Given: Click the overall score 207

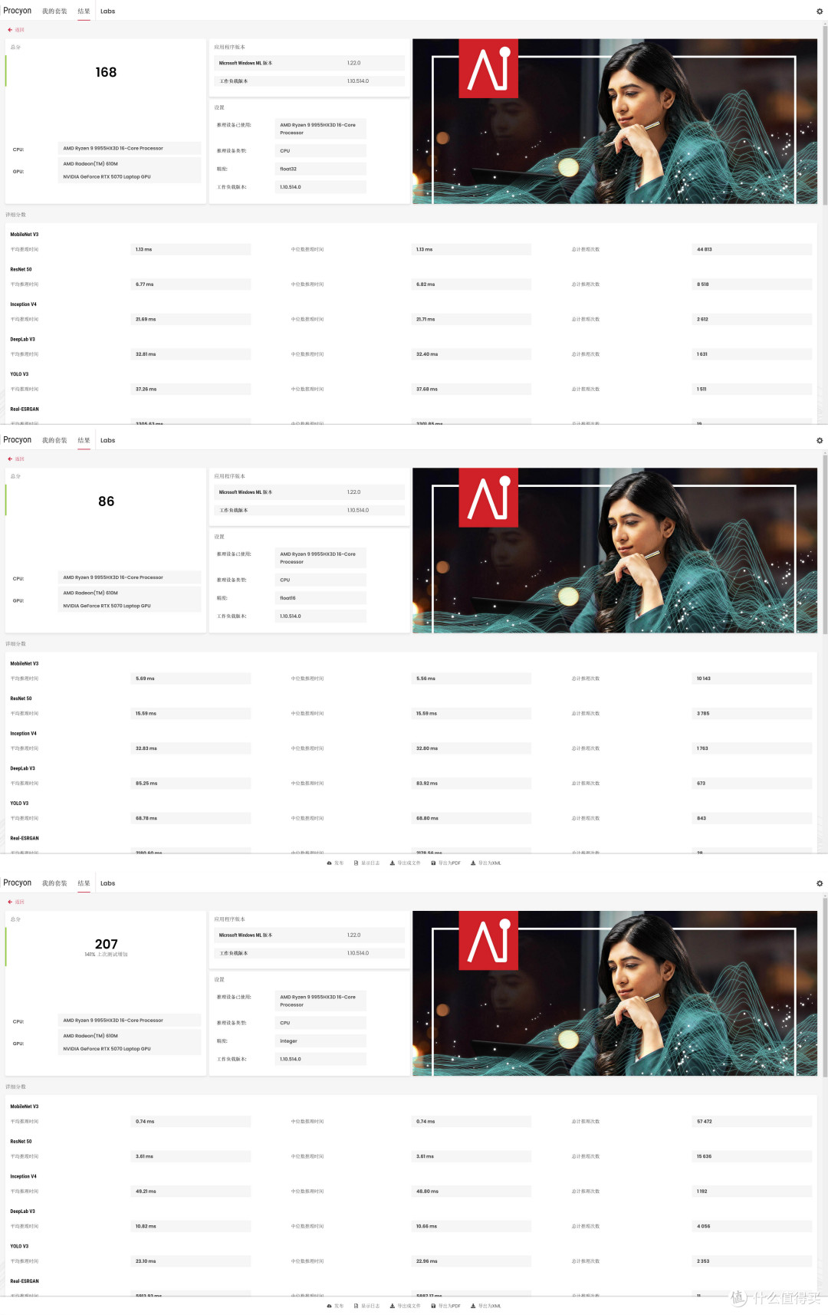Looking at the screenshot, I should pos(107,944).
